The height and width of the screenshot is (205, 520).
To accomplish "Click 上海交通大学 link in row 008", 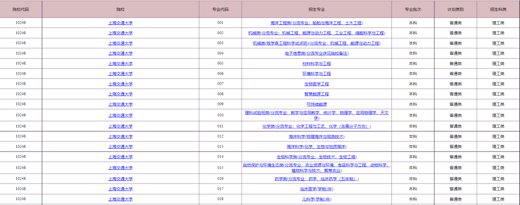I will coord(120,94).
